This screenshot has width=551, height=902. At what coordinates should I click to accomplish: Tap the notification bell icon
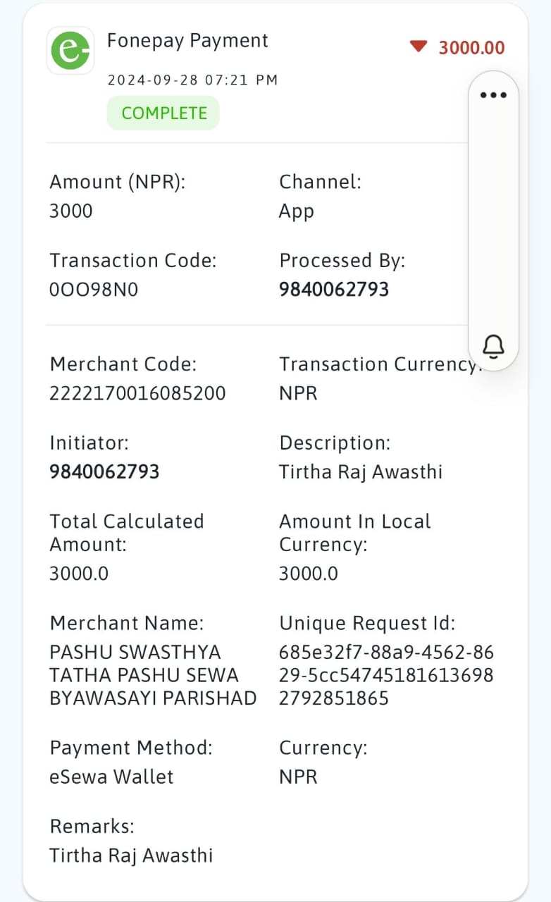pyautogui.click(x=493, y=347)
